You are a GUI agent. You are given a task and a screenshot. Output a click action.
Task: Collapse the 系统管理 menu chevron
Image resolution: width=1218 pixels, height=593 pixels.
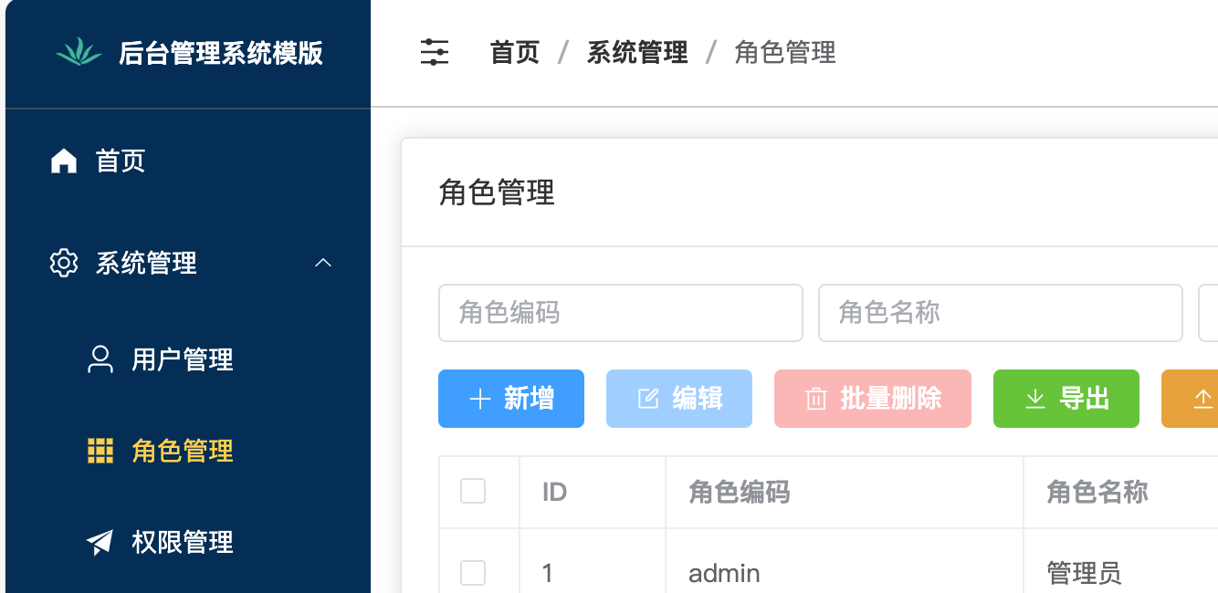(x=322, y=264)
